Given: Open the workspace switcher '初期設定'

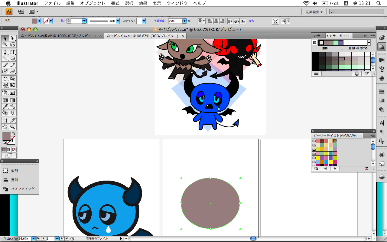Looking at the screenshot, I should 314,12.
